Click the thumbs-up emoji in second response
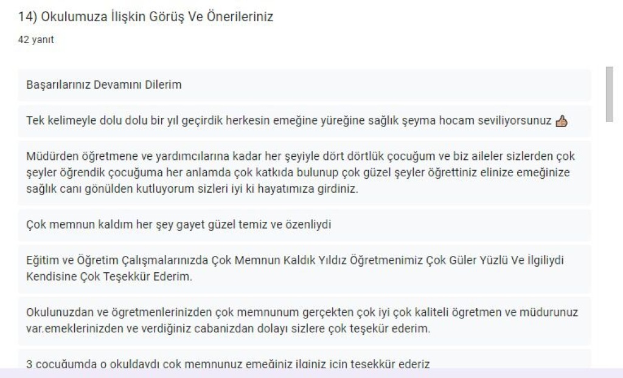The width and height of the screenshot is (623, 378). [562, 121]
